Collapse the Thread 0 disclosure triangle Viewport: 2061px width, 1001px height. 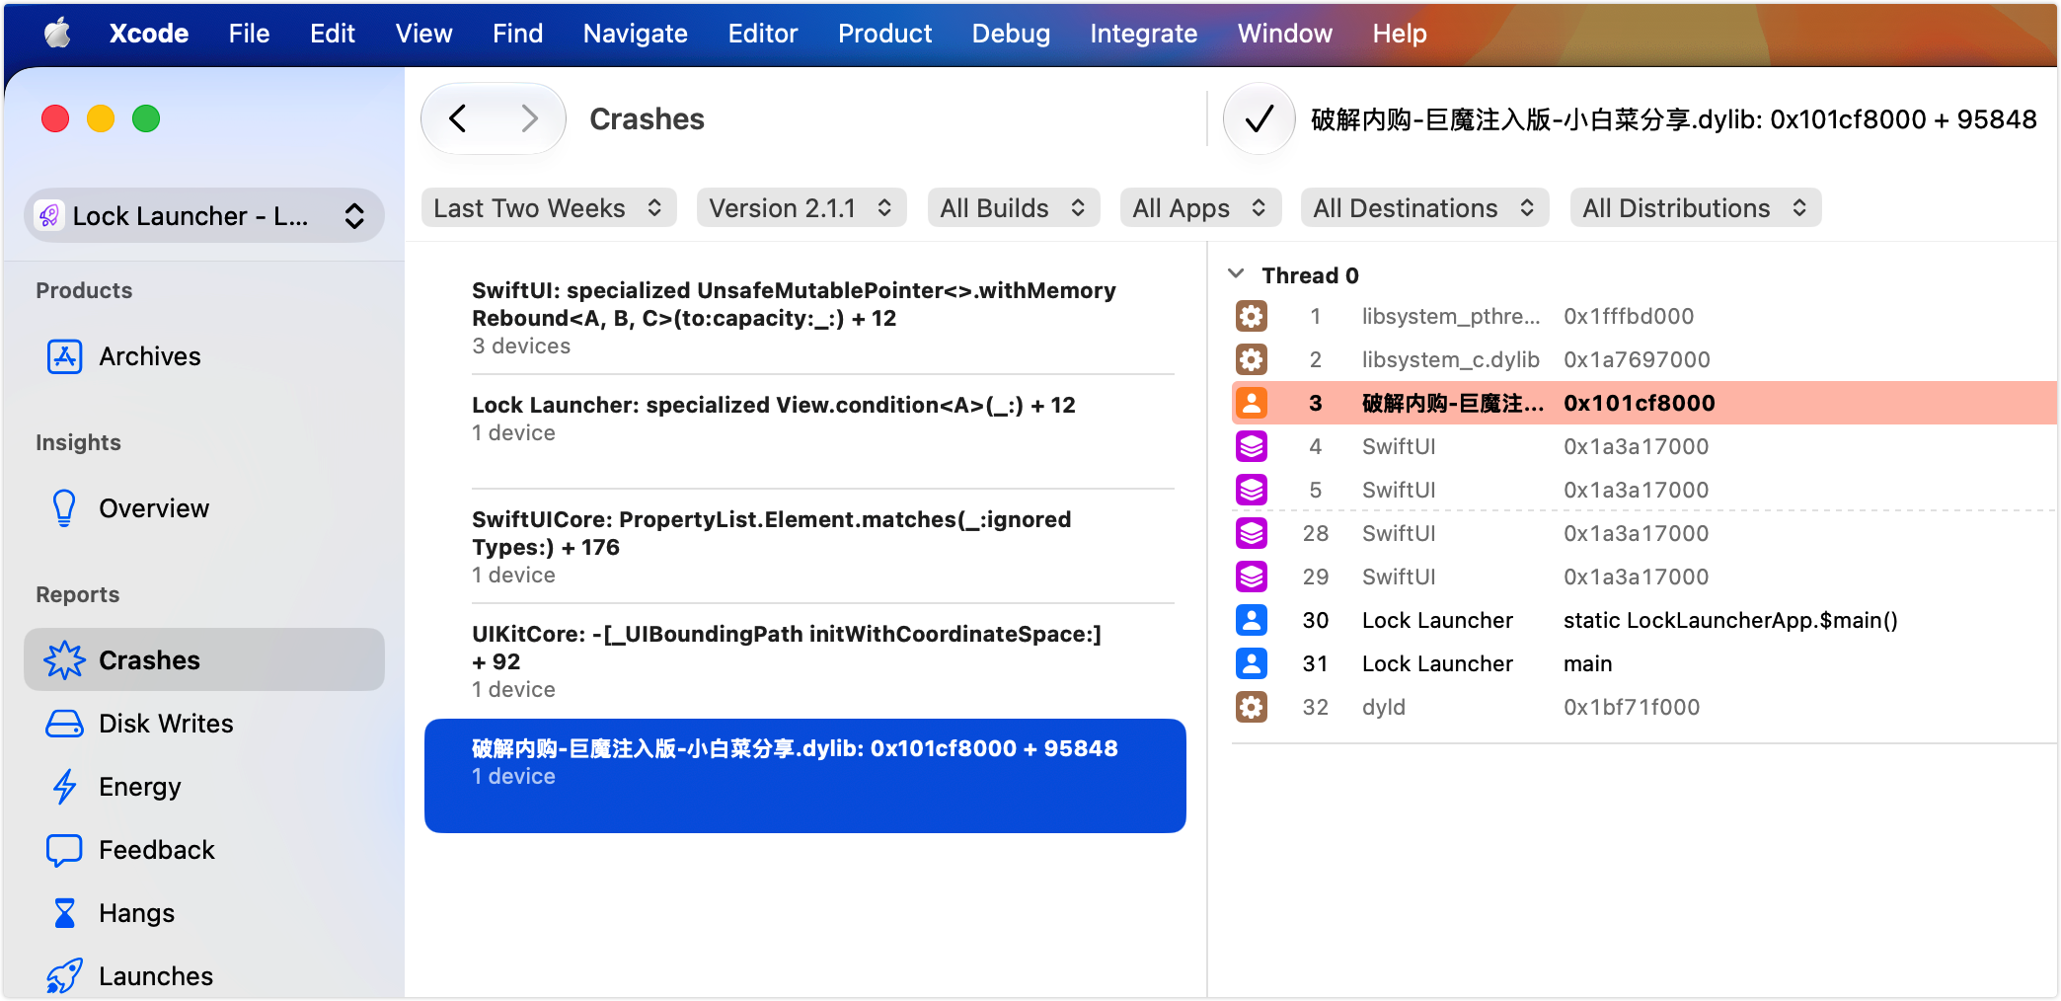coord(1236,274)
